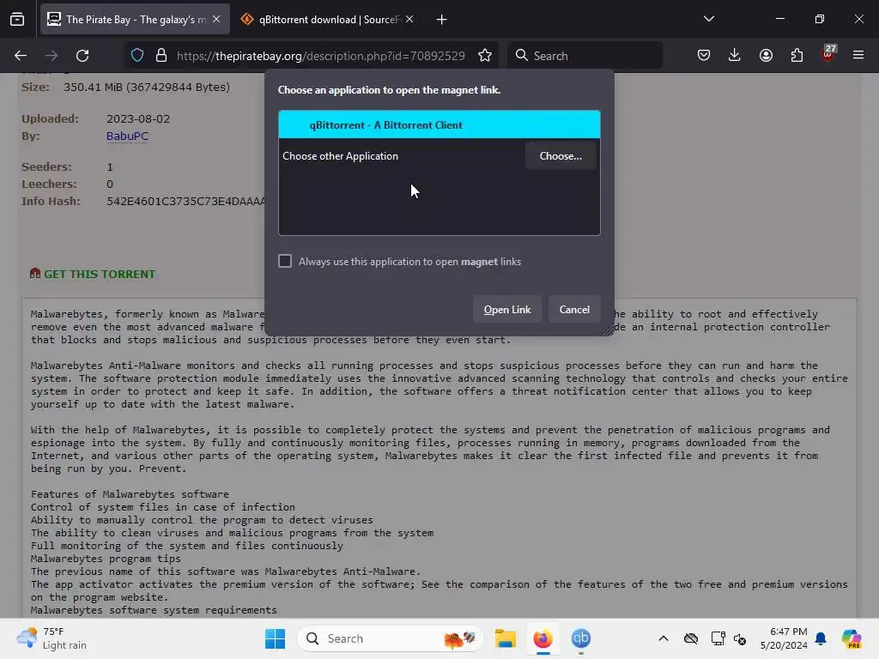879x659 pixels.
Task: Click the browser Search box
Action: (x=585, y=56)
